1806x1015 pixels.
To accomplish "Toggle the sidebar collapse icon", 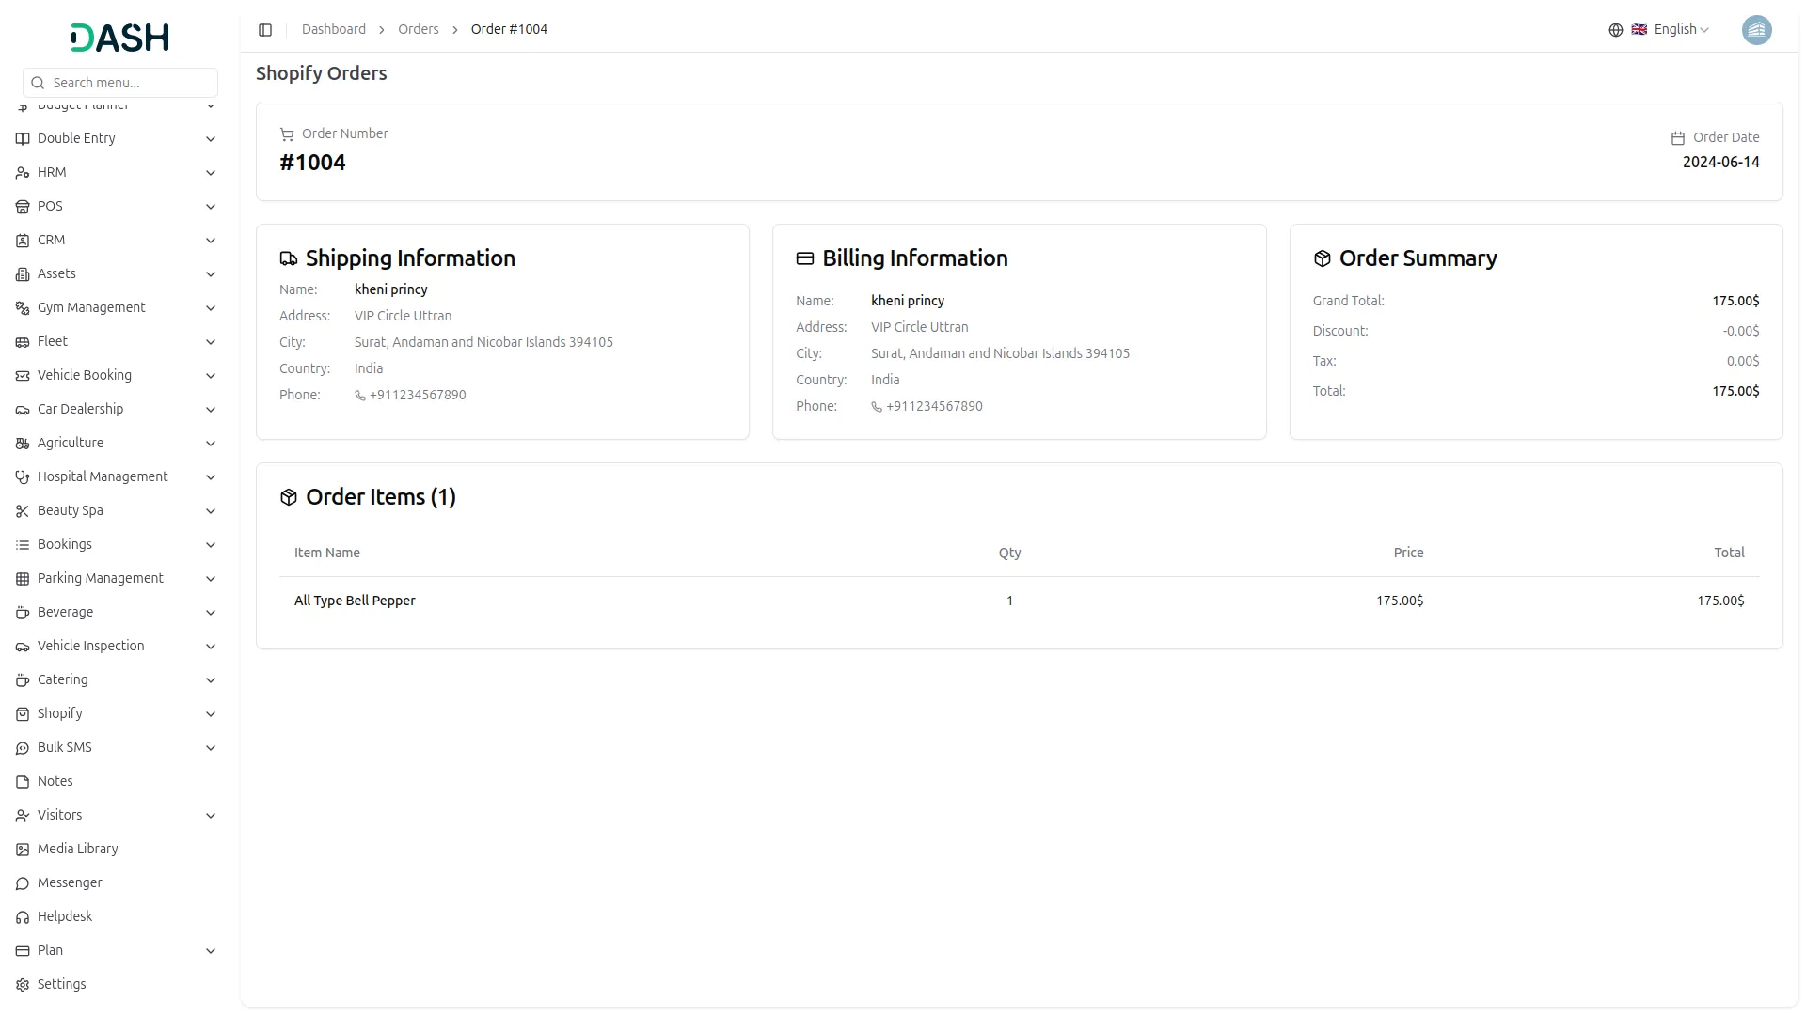I will [x=265, y=30].
